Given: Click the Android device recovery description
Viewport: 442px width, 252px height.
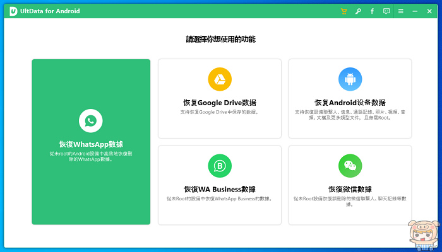Looking at the screenshot, I should [350, 114].
